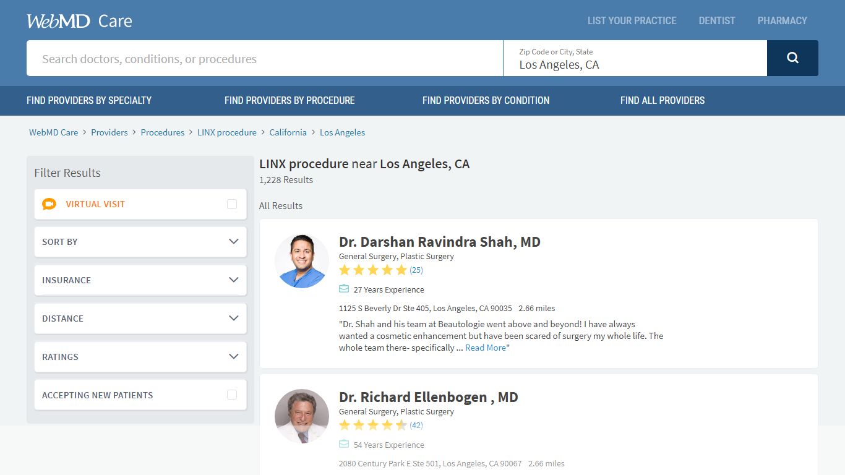Open the Ratings filter dropdown

[x=140, y=357]
